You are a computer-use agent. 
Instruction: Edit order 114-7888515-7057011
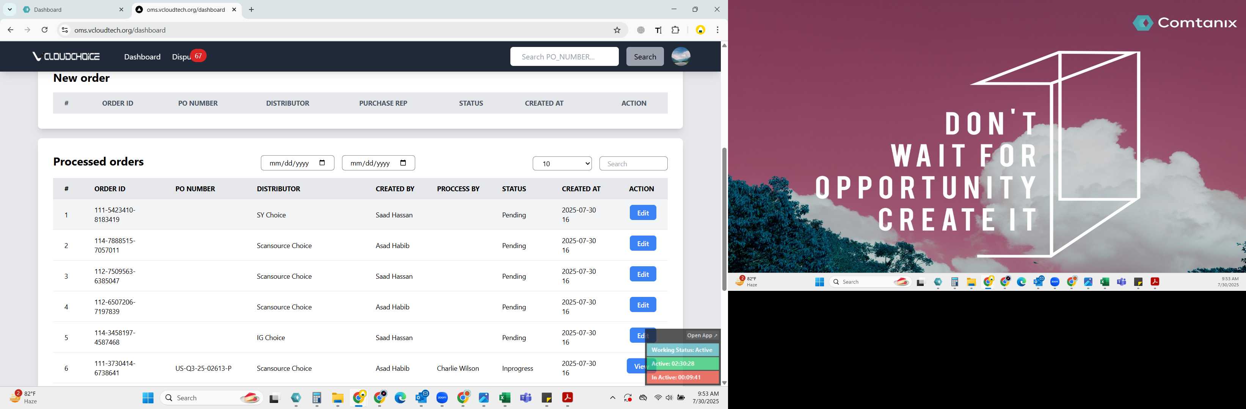[x=643, y=244]
